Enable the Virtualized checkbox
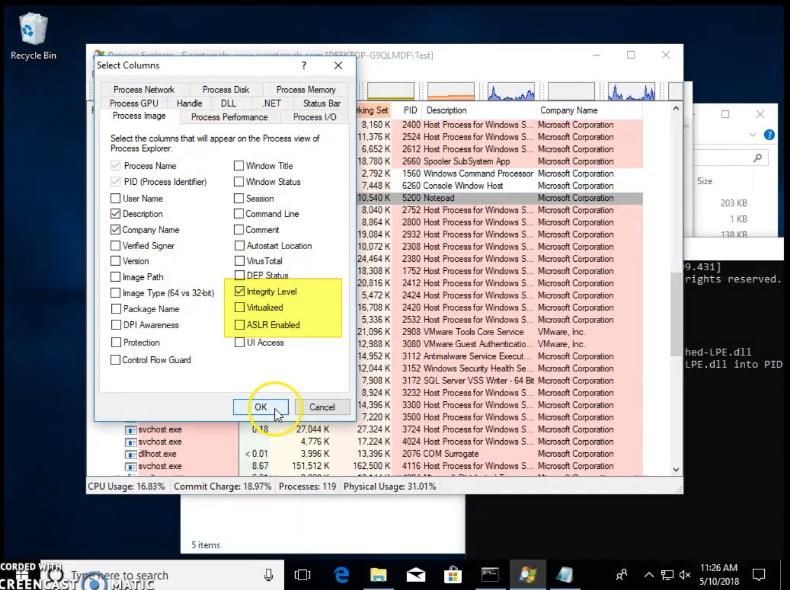Image resolution: width=790 pixels, height=590 pixels. (239, 307)
